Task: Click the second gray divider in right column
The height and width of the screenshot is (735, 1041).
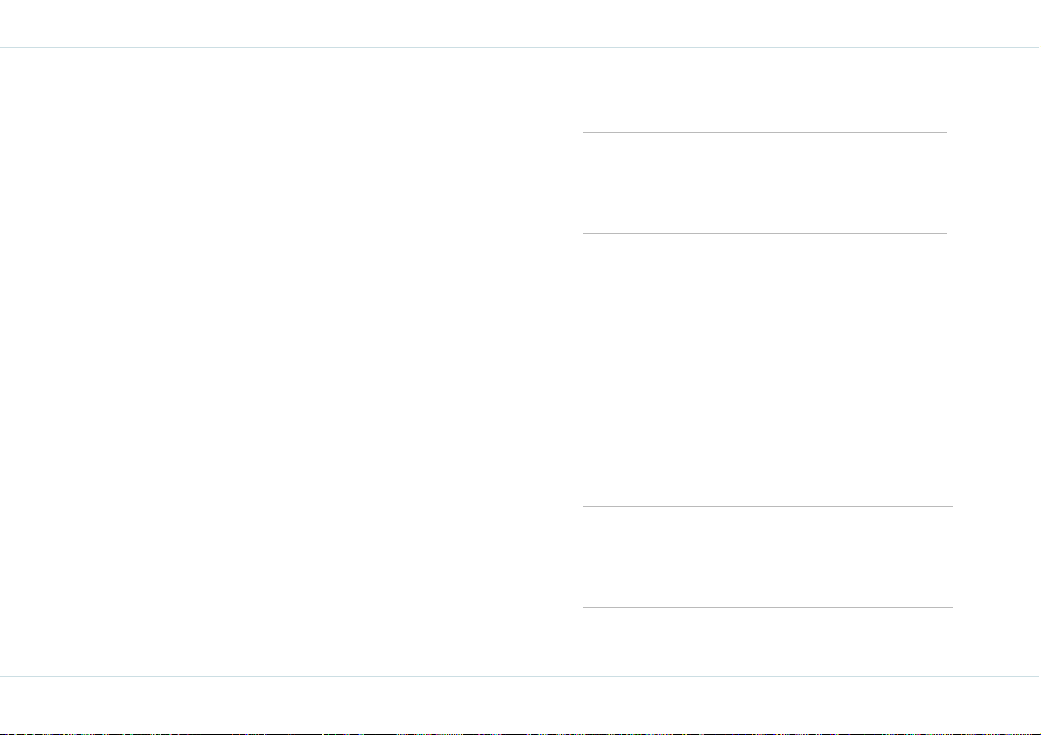Action: point(764,233)
